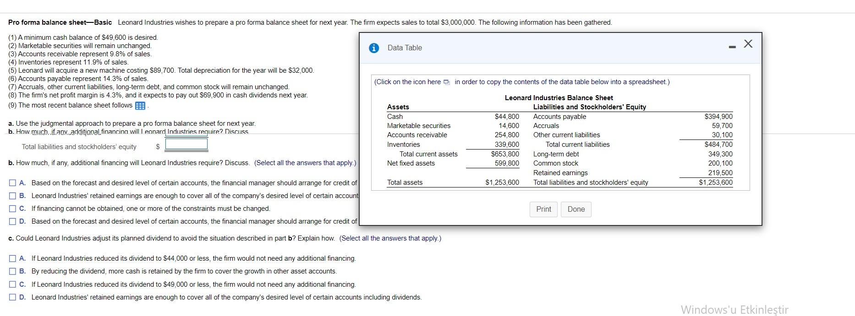This screenshot has width=855, height=316.
Task: Click the copy-to-spreadsheet icon in the data table
Action: [447, 82]
